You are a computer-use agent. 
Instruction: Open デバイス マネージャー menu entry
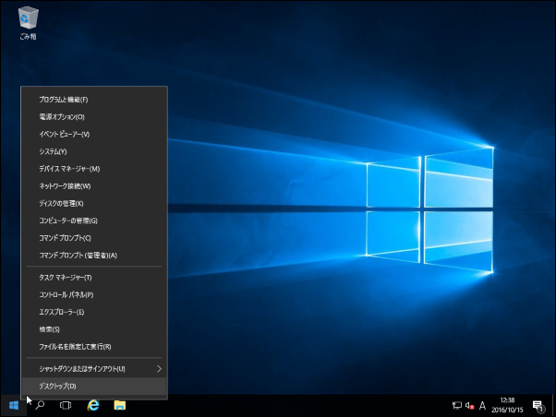click(x=69, y=168)
